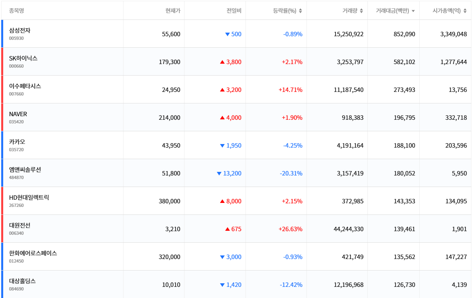
Task: Toggle 거래대금(백만) descending sort arrow
Action: (413, 11)
